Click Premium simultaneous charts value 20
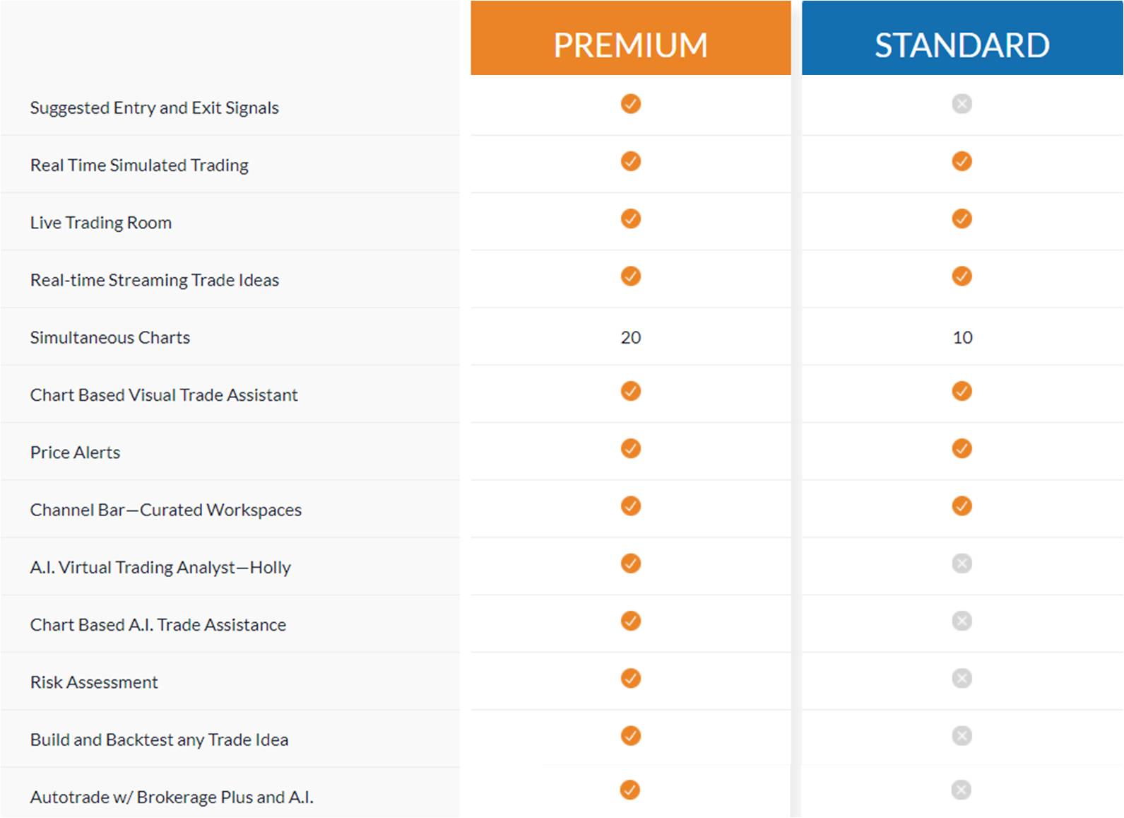 point(631,337)
